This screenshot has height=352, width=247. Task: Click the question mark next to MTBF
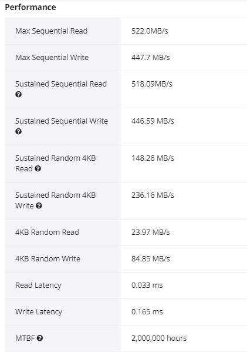click(40, 338)
